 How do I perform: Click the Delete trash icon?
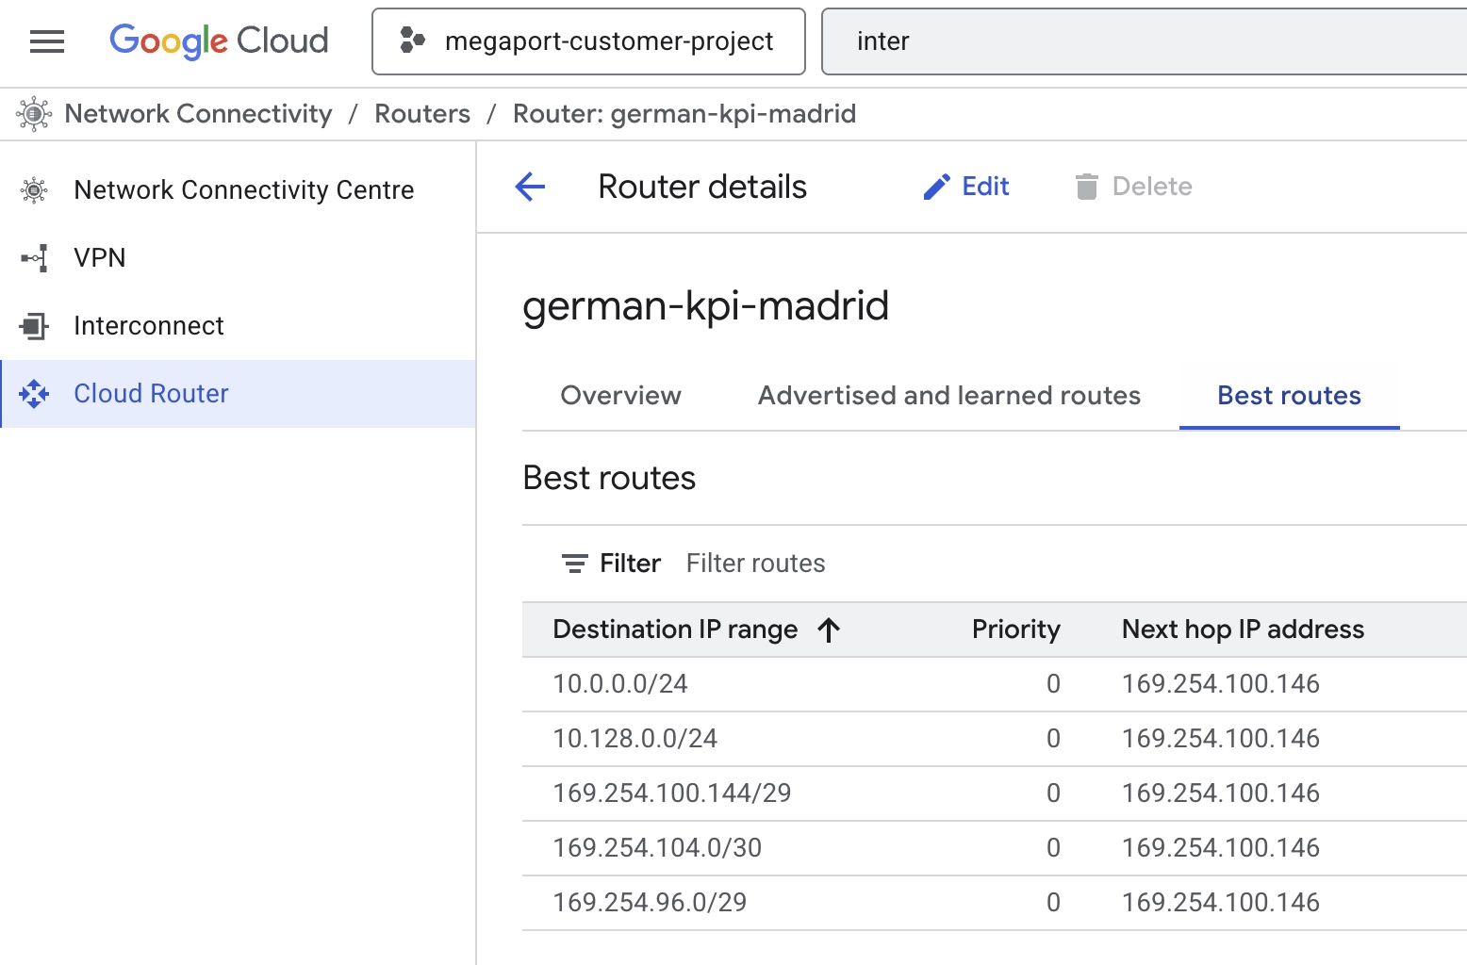point(1086,186)
